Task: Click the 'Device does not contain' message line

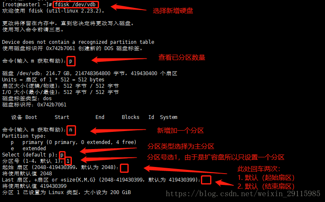Action: [x=78, y=42]
